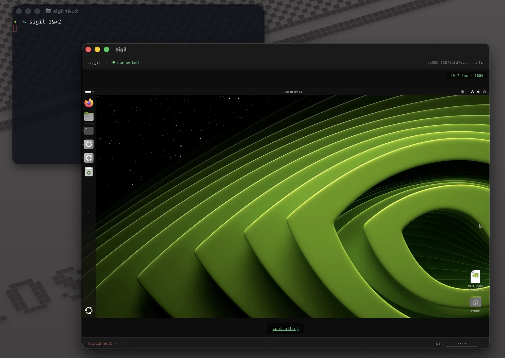
Task: Open the Jun 30 09:43 clock menu
Action: pyautogui.click(x=293, y=92)
